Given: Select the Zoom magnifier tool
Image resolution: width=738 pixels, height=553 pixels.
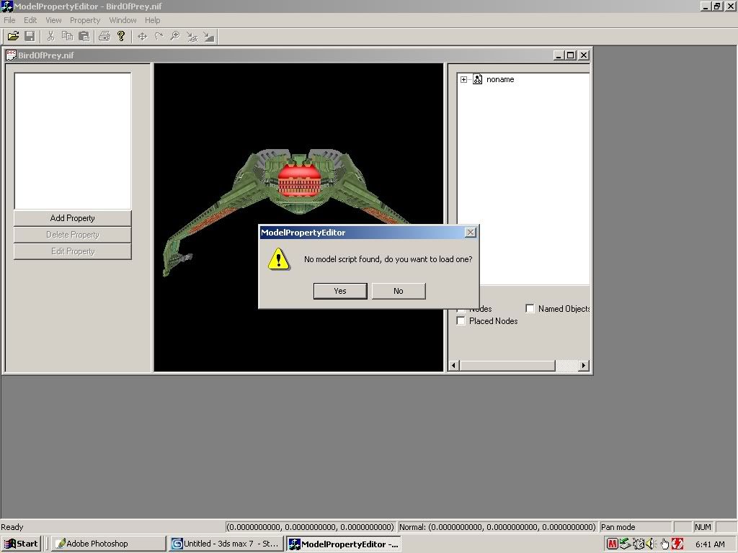Looking at the screenshot, I should [175, 36].
